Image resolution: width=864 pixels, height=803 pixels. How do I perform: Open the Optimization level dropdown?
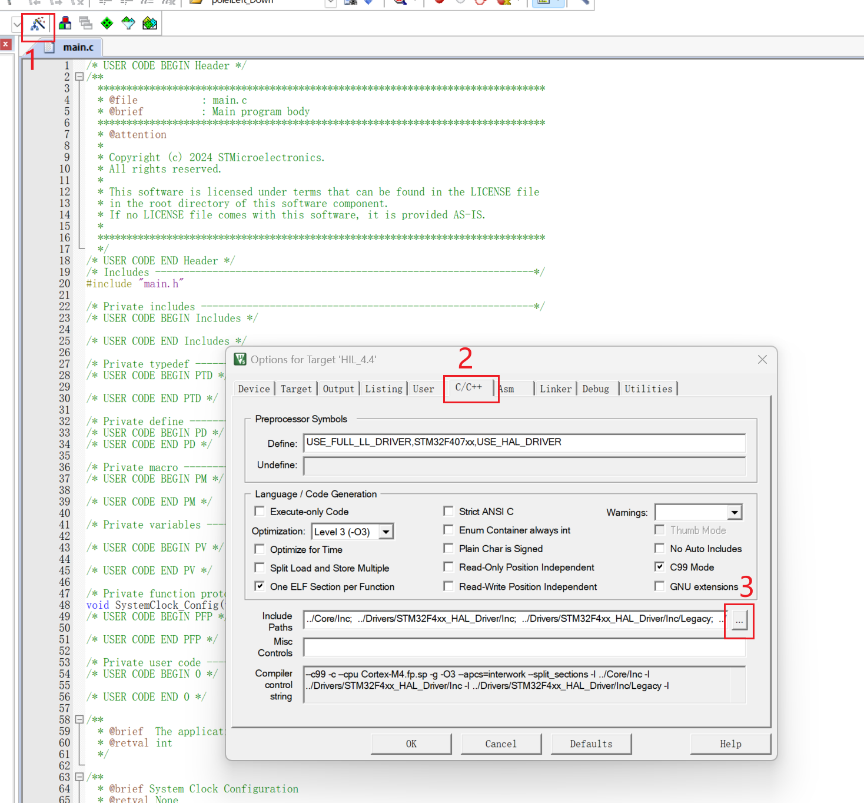pyautogui.click(x=387, y=531)
